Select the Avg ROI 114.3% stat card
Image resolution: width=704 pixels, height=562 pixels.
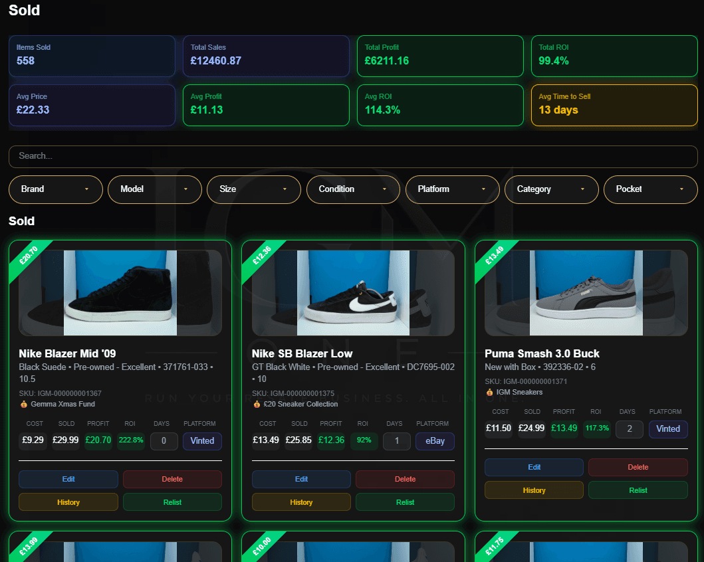coord(441,106)
